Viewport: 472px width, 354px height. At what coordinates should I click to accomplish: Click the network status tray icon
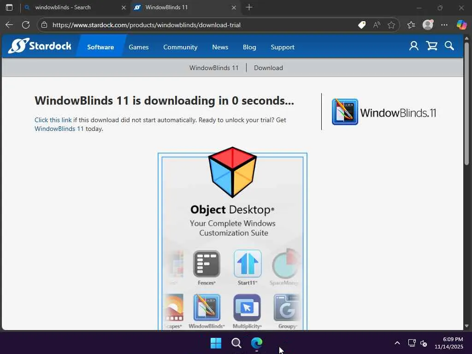(412, 343)
